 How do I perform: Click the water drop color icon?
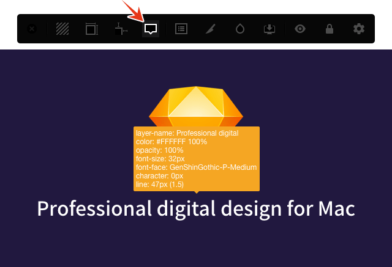240,29
